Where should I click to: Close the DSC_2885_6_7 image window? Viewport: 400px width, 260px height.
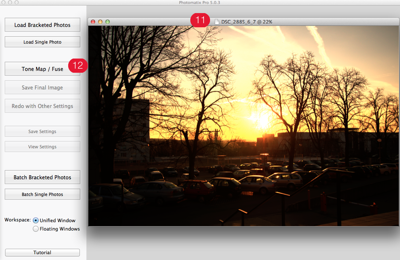[x=93, y=22]
